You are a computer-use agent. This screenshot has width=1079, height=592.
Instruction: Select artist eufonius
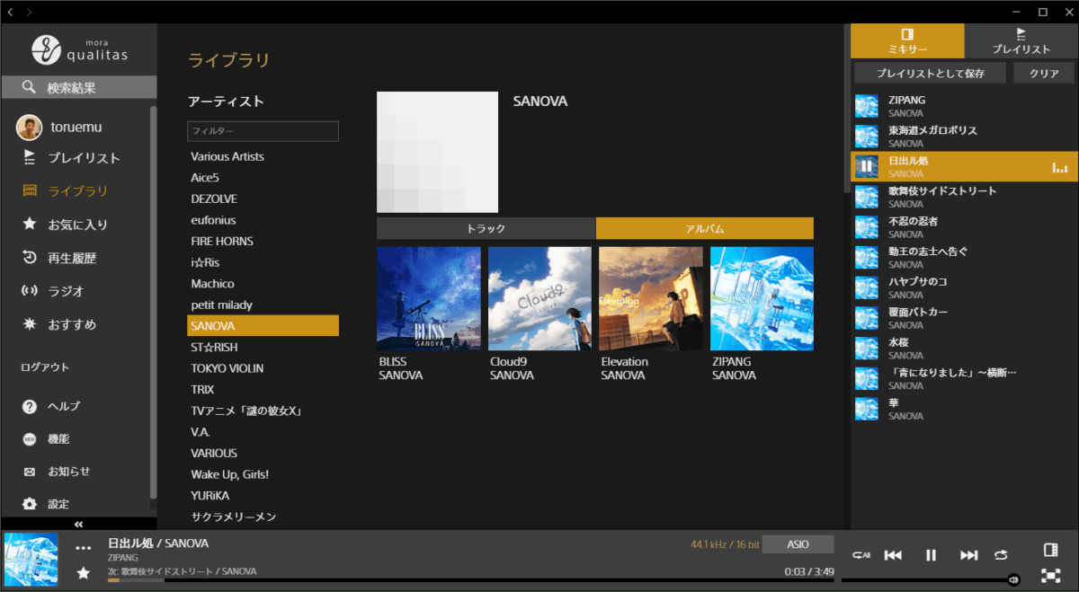coord(263,220)
